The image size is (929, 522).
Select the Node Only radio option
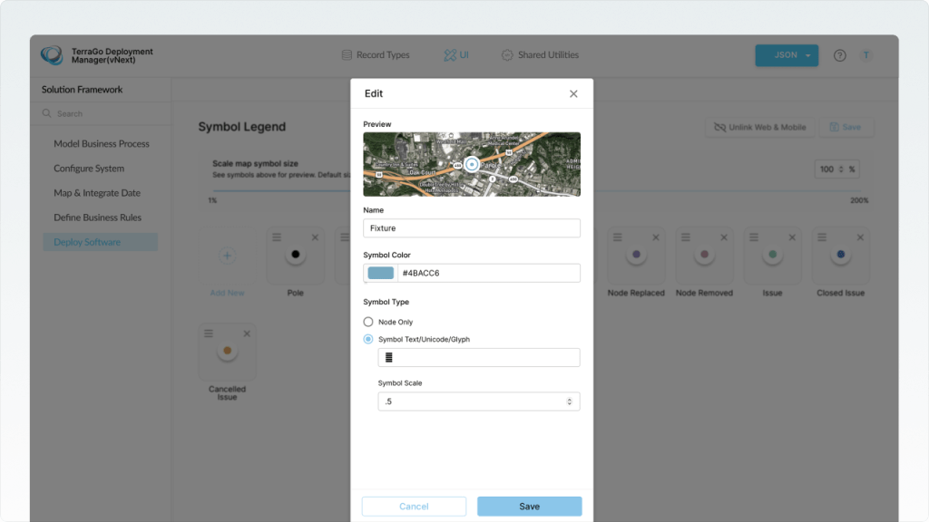(x=368, y=322)
